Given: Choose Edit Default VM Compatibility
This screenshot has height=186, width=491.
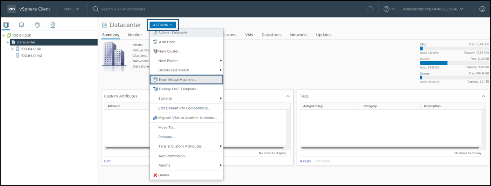Looking at the screenshot, I should tap(186, 108).
